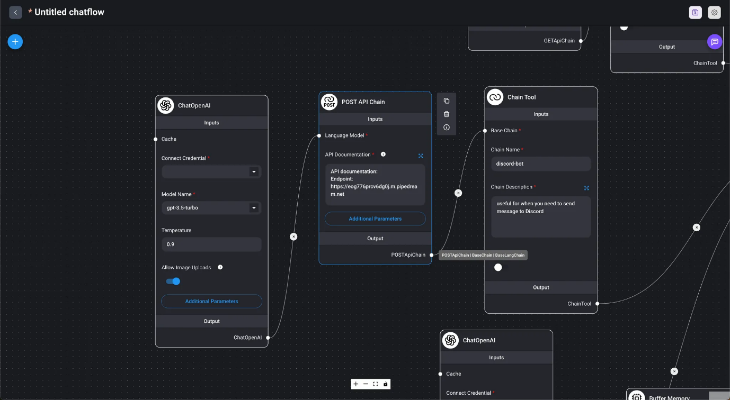The height and width of the screenshot is (400, 730).
Task: Toggle the switch in Chain Tool node
Action: tap(498, 268)
